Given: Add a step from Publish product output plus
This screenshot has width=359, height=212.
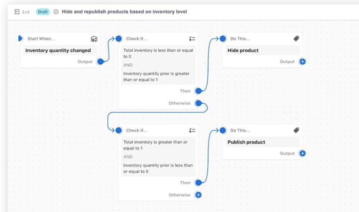Looking at the screenshot, I should 302,153.
